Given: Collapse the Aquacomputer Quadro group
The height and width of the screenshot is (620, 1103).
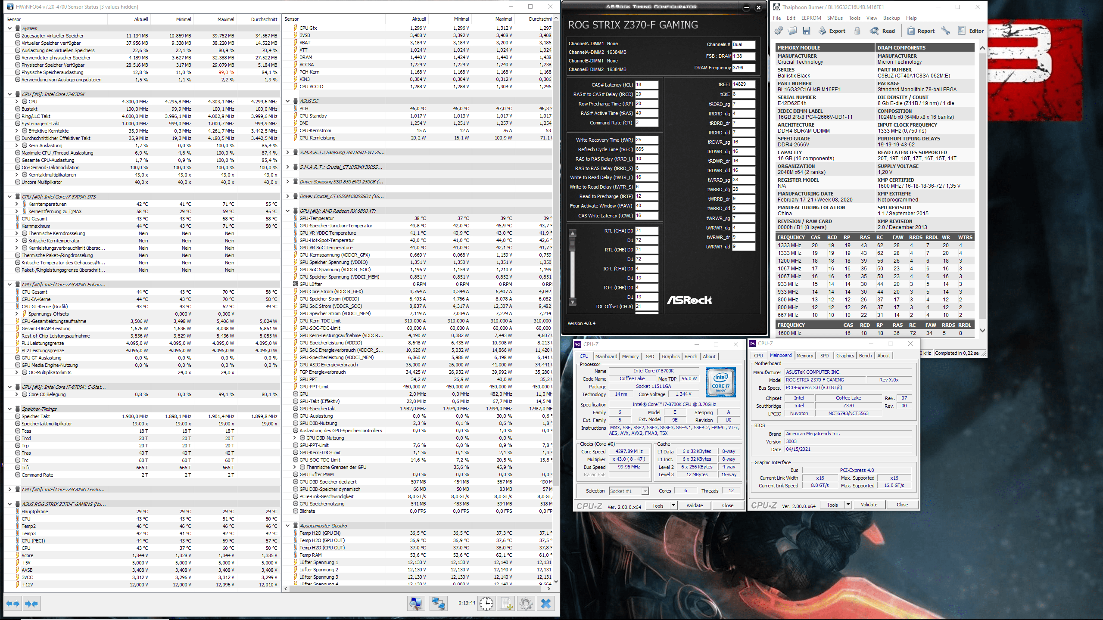Looking at the screenshot, I should tap(288, 526).
